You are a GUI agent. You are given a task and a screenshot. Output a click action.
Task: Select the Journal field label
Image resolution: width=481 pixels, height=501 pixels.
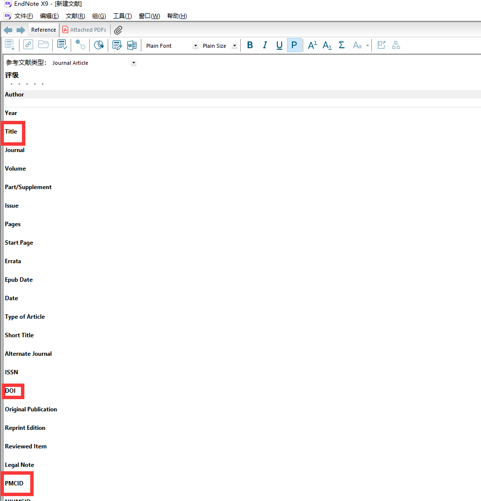15,150
